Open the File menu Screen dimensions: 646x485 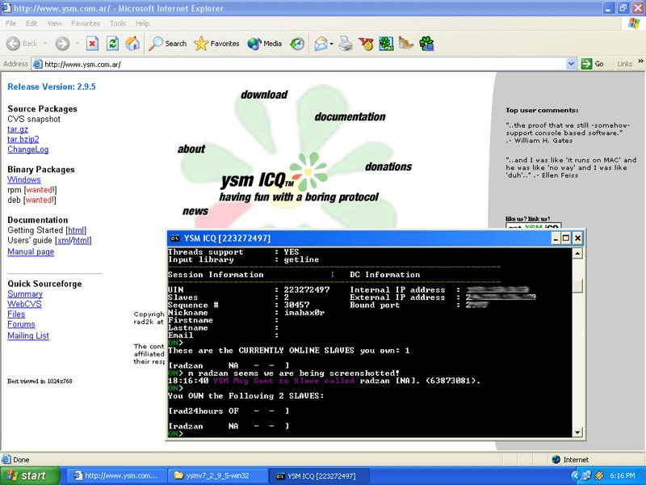pyautogui.click(x=11, y=23)
